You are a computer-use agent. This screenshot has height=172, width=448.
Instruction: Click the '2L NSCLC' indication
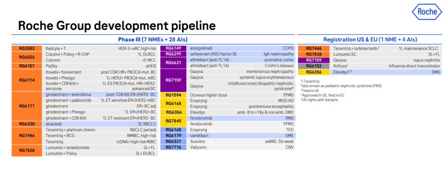click(x=146, y=124)
